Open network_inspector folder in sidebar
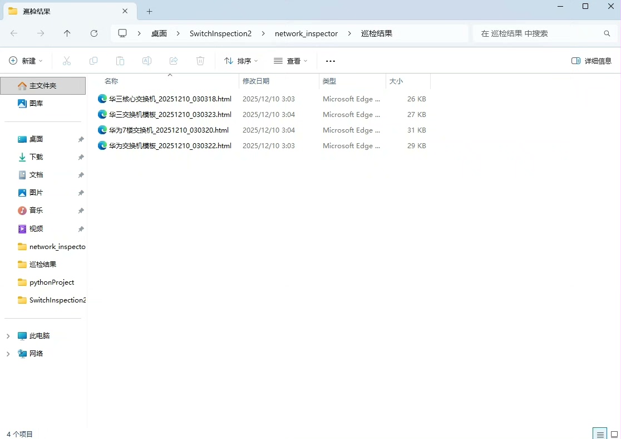Viewport: 621px width, 439px height. 52,247
